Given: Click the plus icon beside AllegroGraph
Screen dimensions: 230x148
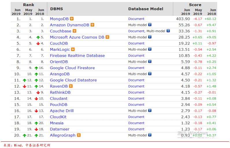Looking at the screenshot, I should pos(79,135).
